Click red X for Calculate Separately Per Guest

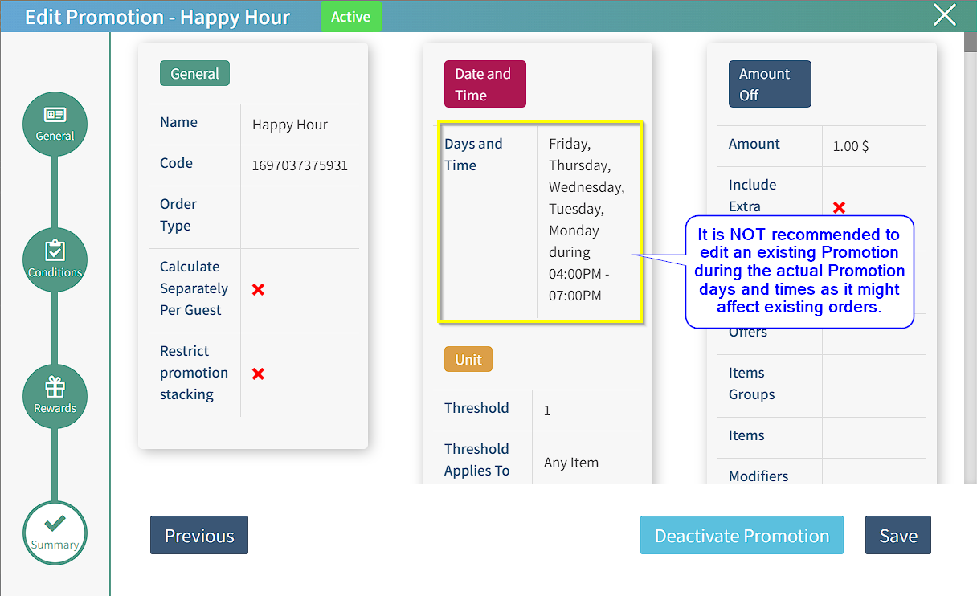click(x=258, y=289)
